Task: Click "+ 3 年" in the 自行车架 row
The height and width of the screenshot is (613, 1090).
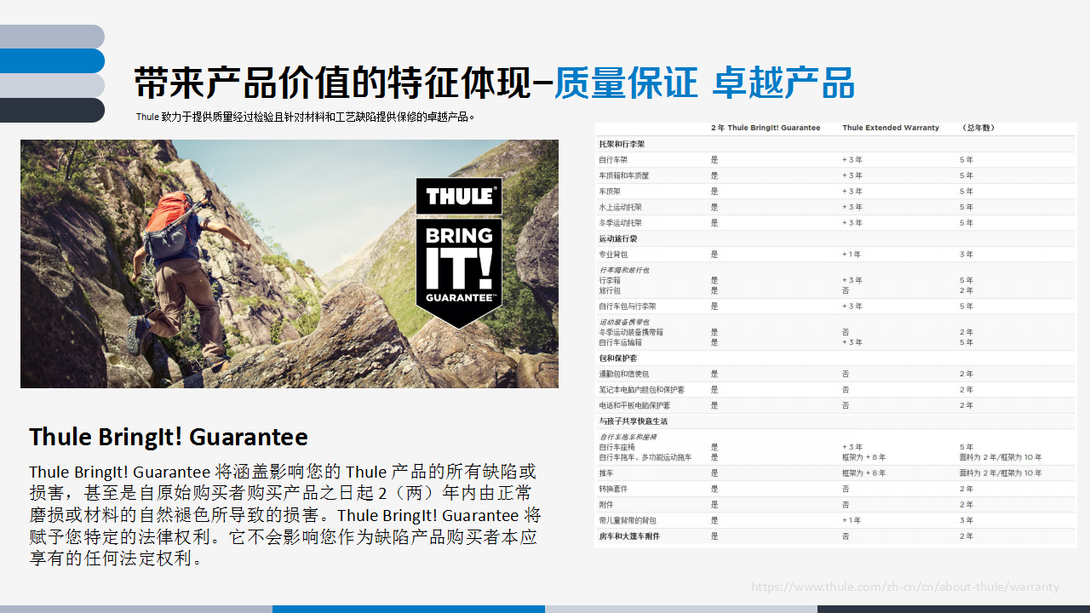Action: pyautogui.click(x=852, y=160)
